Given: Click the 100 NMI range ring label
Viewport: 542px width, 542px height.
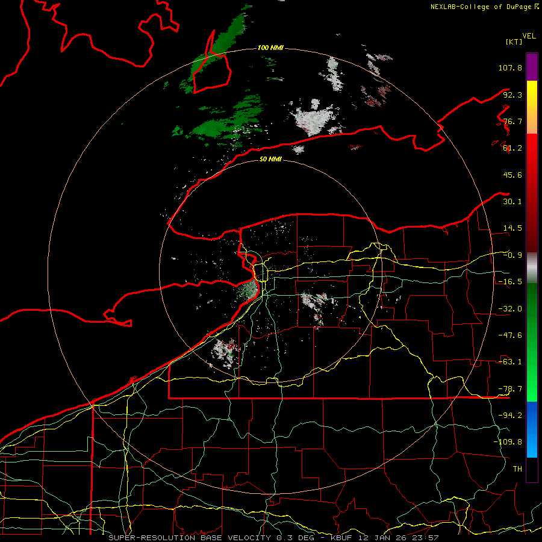Looking at the screenshot, I should point(270,48).
